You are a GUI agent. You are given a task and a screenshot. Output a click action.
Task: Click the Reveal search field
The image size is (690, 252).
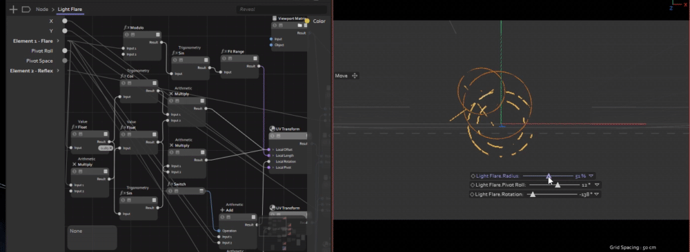click(282, 9)
